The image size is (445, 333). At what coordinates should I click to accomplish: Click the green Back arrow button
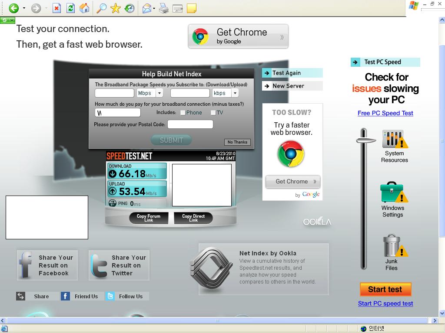(x=13, y=8)
